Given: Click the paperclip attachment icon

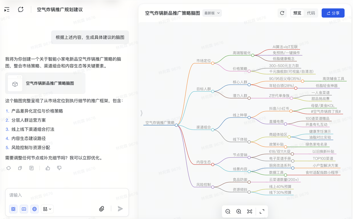Looking at the screenshot, I should [x=102, y=209].
